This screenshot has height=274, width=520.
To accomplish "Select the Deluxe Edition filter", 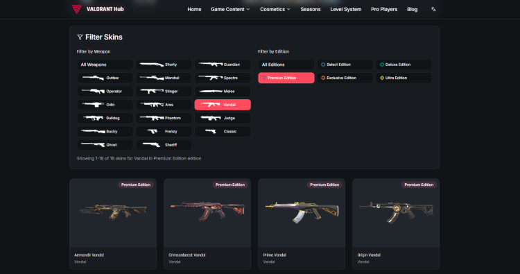I will coord(404,65).
